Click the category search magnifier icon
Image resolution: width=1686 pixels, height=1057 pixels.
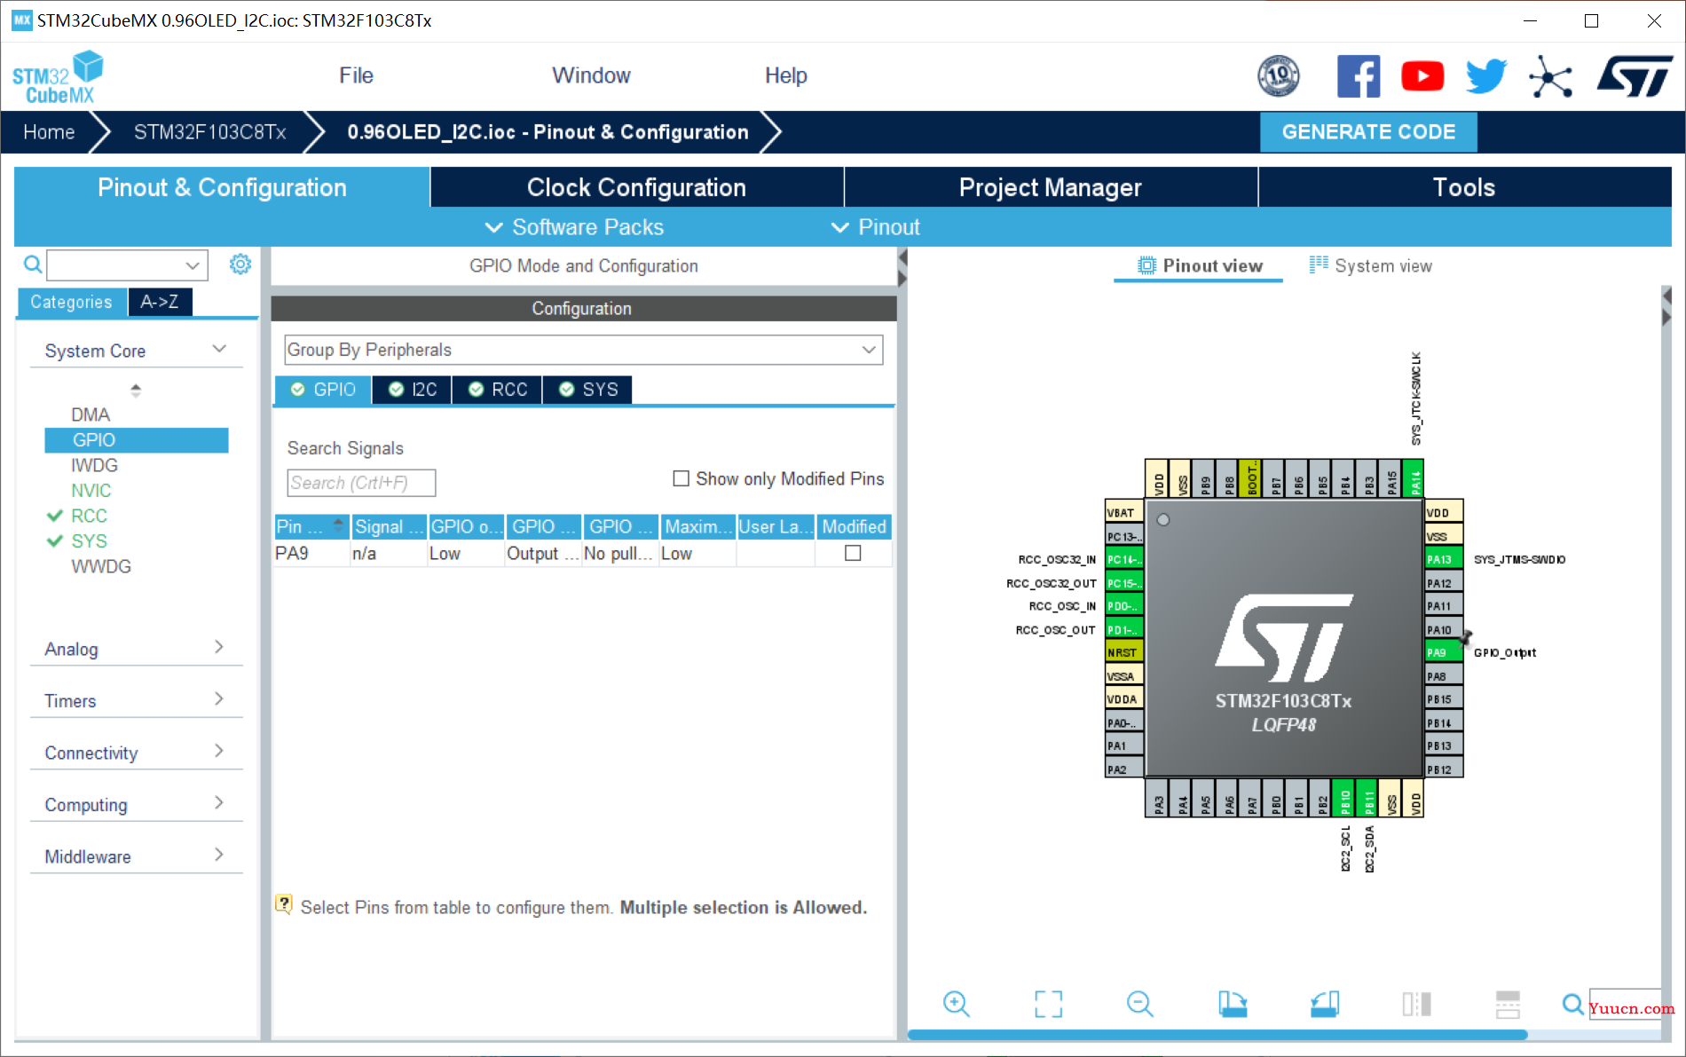(33, 264)
